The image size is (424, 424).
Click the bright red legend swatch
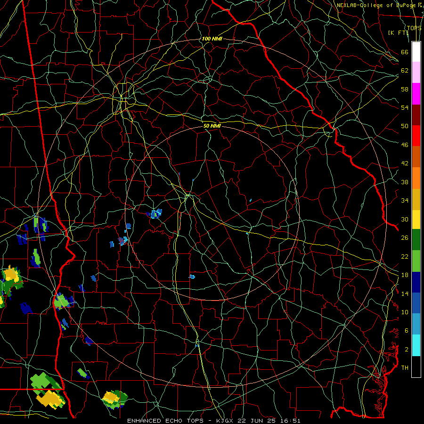(x=416, y=136)
